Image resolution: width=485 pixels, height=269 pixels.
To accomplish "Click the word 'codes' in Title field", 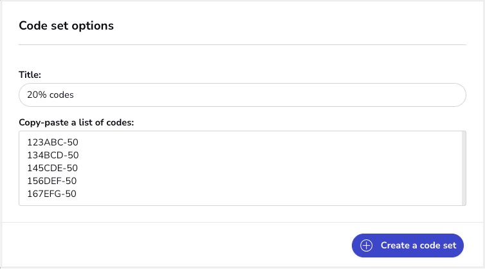I will (62, 95).
